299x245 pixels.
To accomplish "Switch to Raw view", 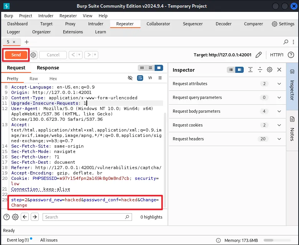I will click(33, 79).
